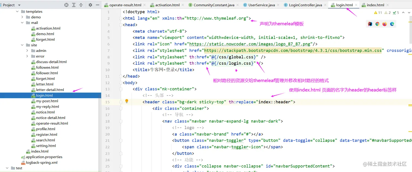Viewport: 412px width, 172px height.
Task: Close the login.html editor tab
Action: (356, 5)
